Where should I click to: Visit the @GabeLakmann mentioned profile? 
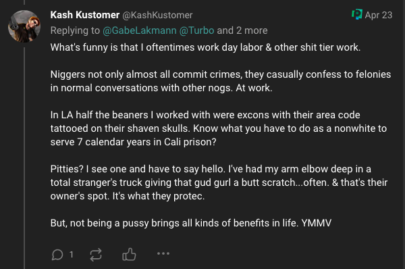pos(140,30)
